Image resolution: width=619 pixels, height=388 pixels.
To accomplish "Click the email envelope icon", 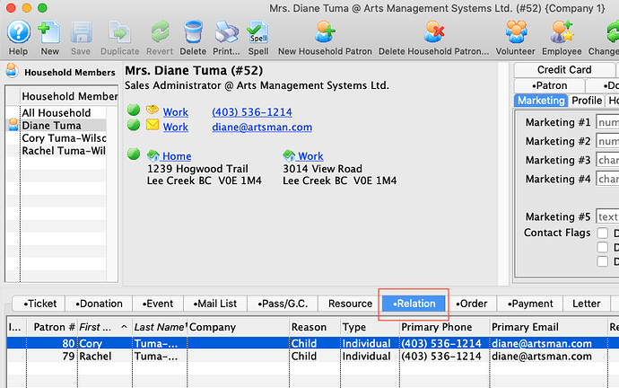I will point(153,125).
